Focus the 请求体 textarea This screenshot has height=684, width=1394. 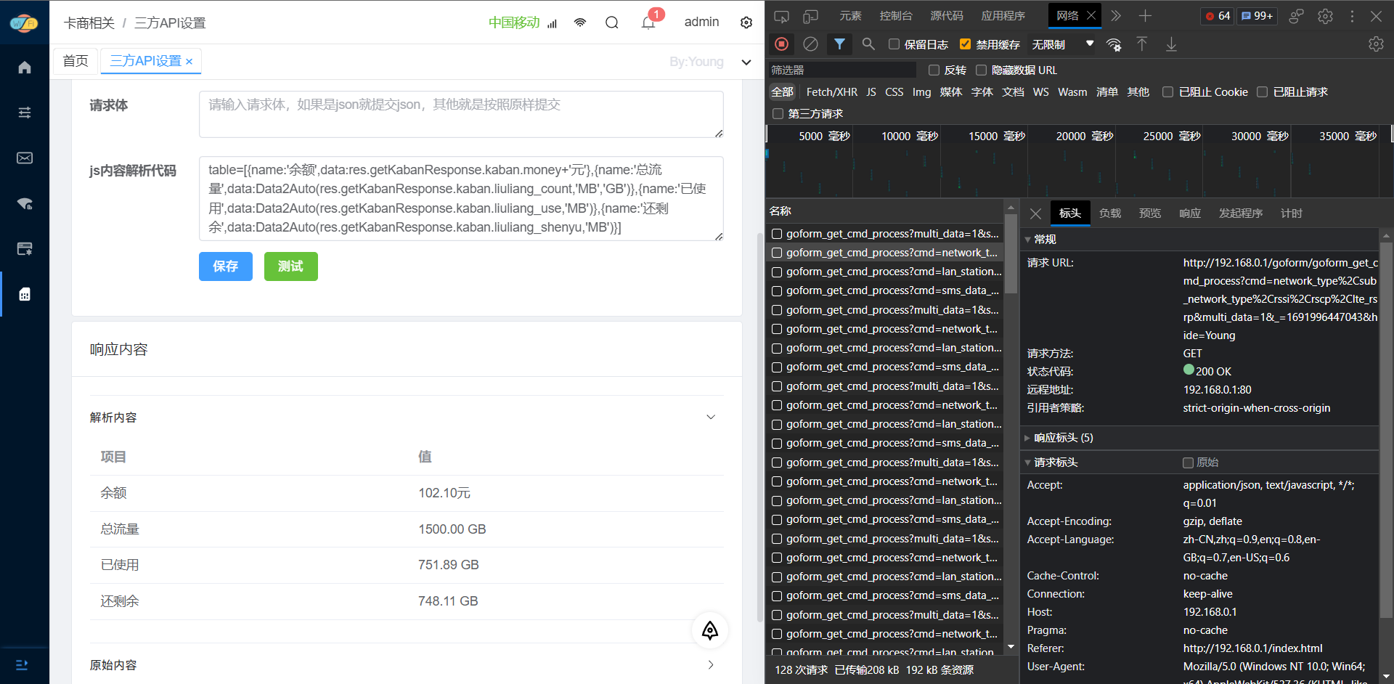pos(461,114)
